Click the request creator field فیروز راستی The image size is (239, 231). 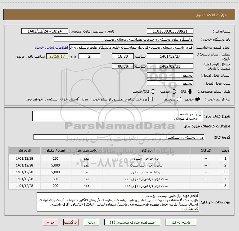pos(131,47)
